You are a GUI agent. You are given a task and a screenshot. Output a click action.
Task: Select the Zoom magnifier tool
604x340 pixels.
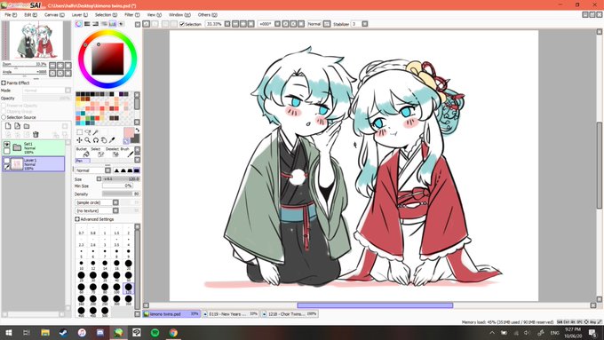(87, 140)
